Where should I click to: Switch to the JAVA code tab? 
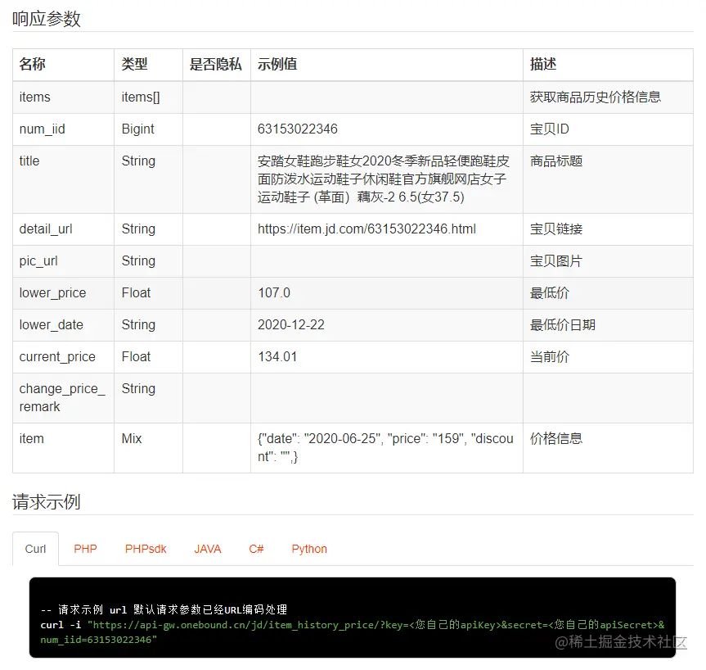pyautogui.click(x=207, y=549)
